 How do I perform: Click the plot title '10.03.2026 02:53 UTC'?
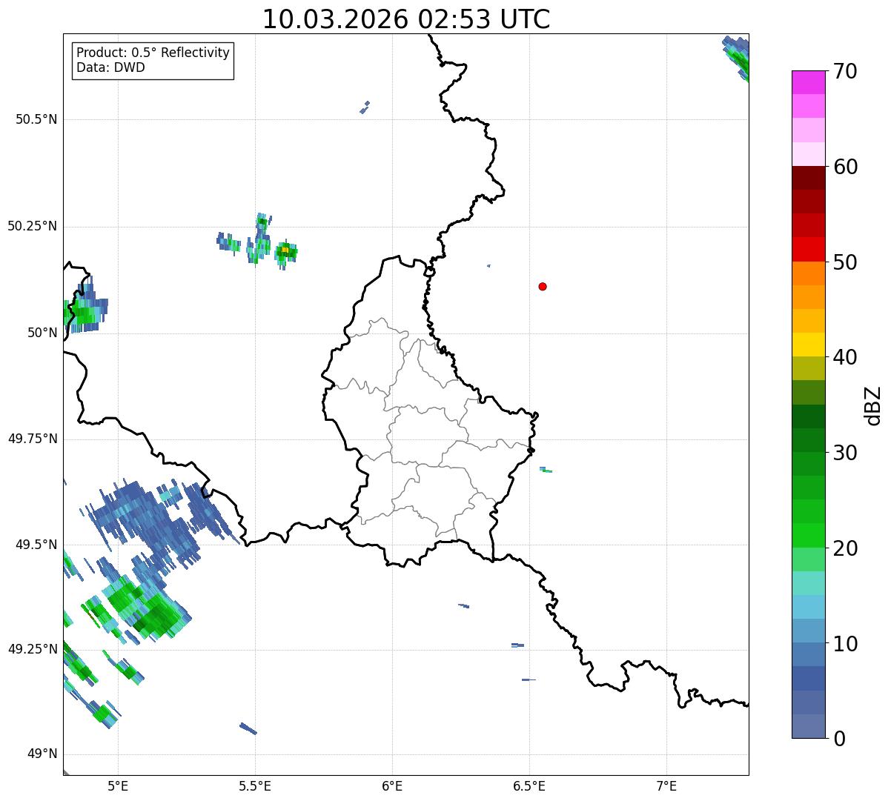point(406,19)
